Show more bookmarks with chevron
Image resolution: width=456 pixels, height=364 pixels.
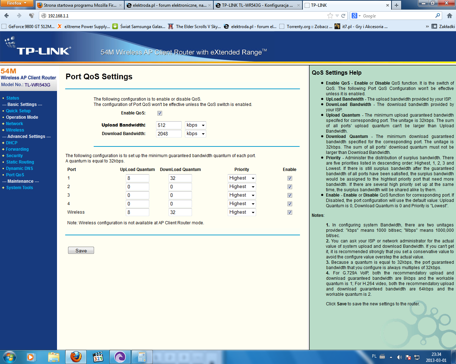click(x=427, y=26)
